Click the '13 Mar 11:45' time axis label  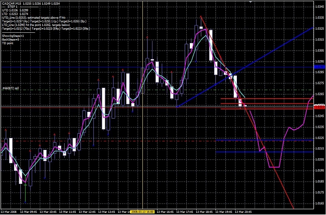point(68,212)
